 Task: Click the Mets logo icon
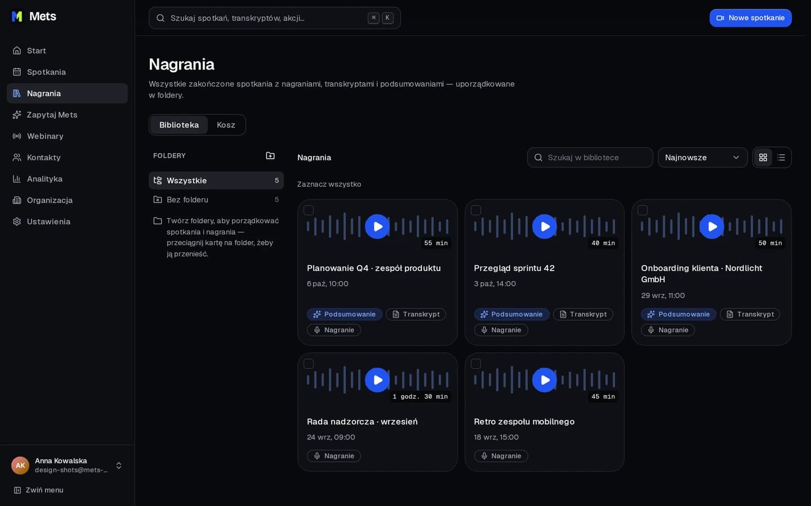pos(17,16)
